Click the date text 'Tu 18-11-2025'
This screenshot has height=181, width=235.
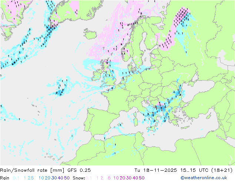(x=156, y=170)
